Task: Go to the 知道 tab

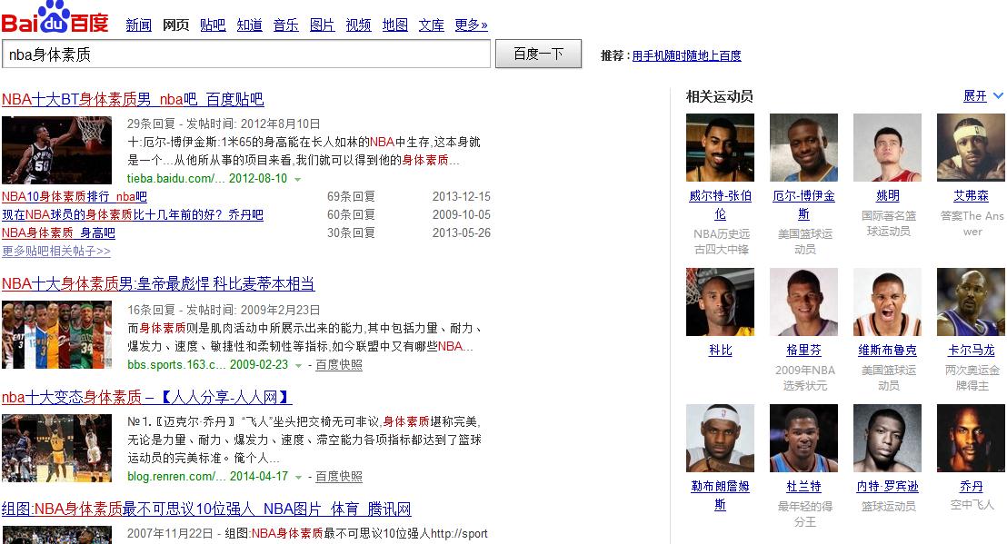Action: (249, 25)
